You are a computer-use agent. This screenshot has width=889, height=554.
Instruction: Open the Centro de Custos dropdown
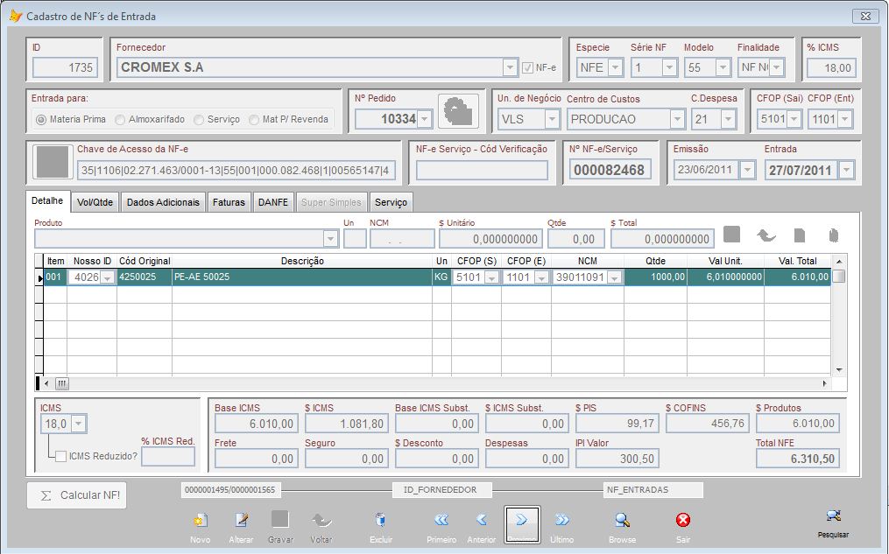[677, 119]
